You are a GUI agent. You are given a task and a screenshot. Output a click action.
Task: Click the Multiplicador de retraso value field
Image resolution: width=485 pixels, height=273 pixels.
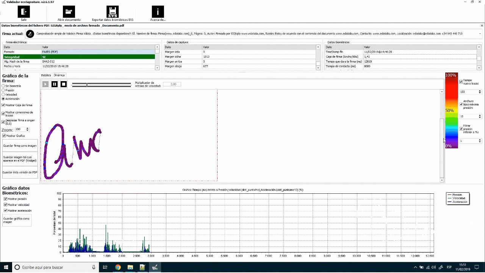(x=172, y=84)
